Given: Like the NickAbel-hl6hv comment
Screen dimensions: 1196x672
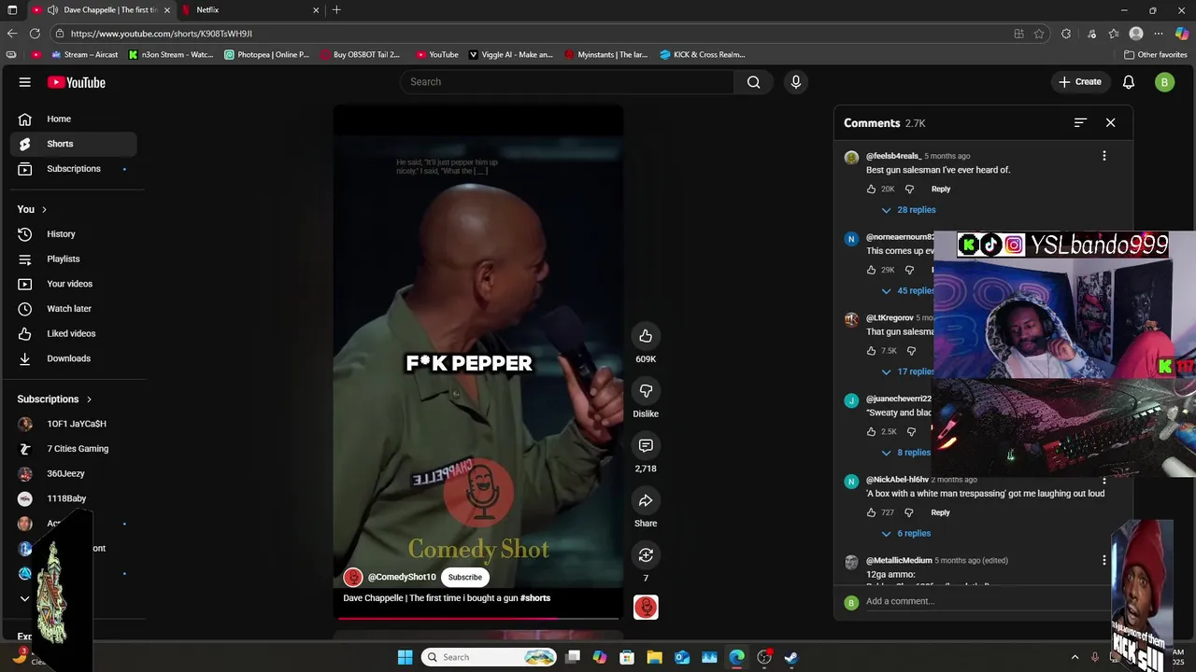Looking at the screenshot, I should point(872,512).
